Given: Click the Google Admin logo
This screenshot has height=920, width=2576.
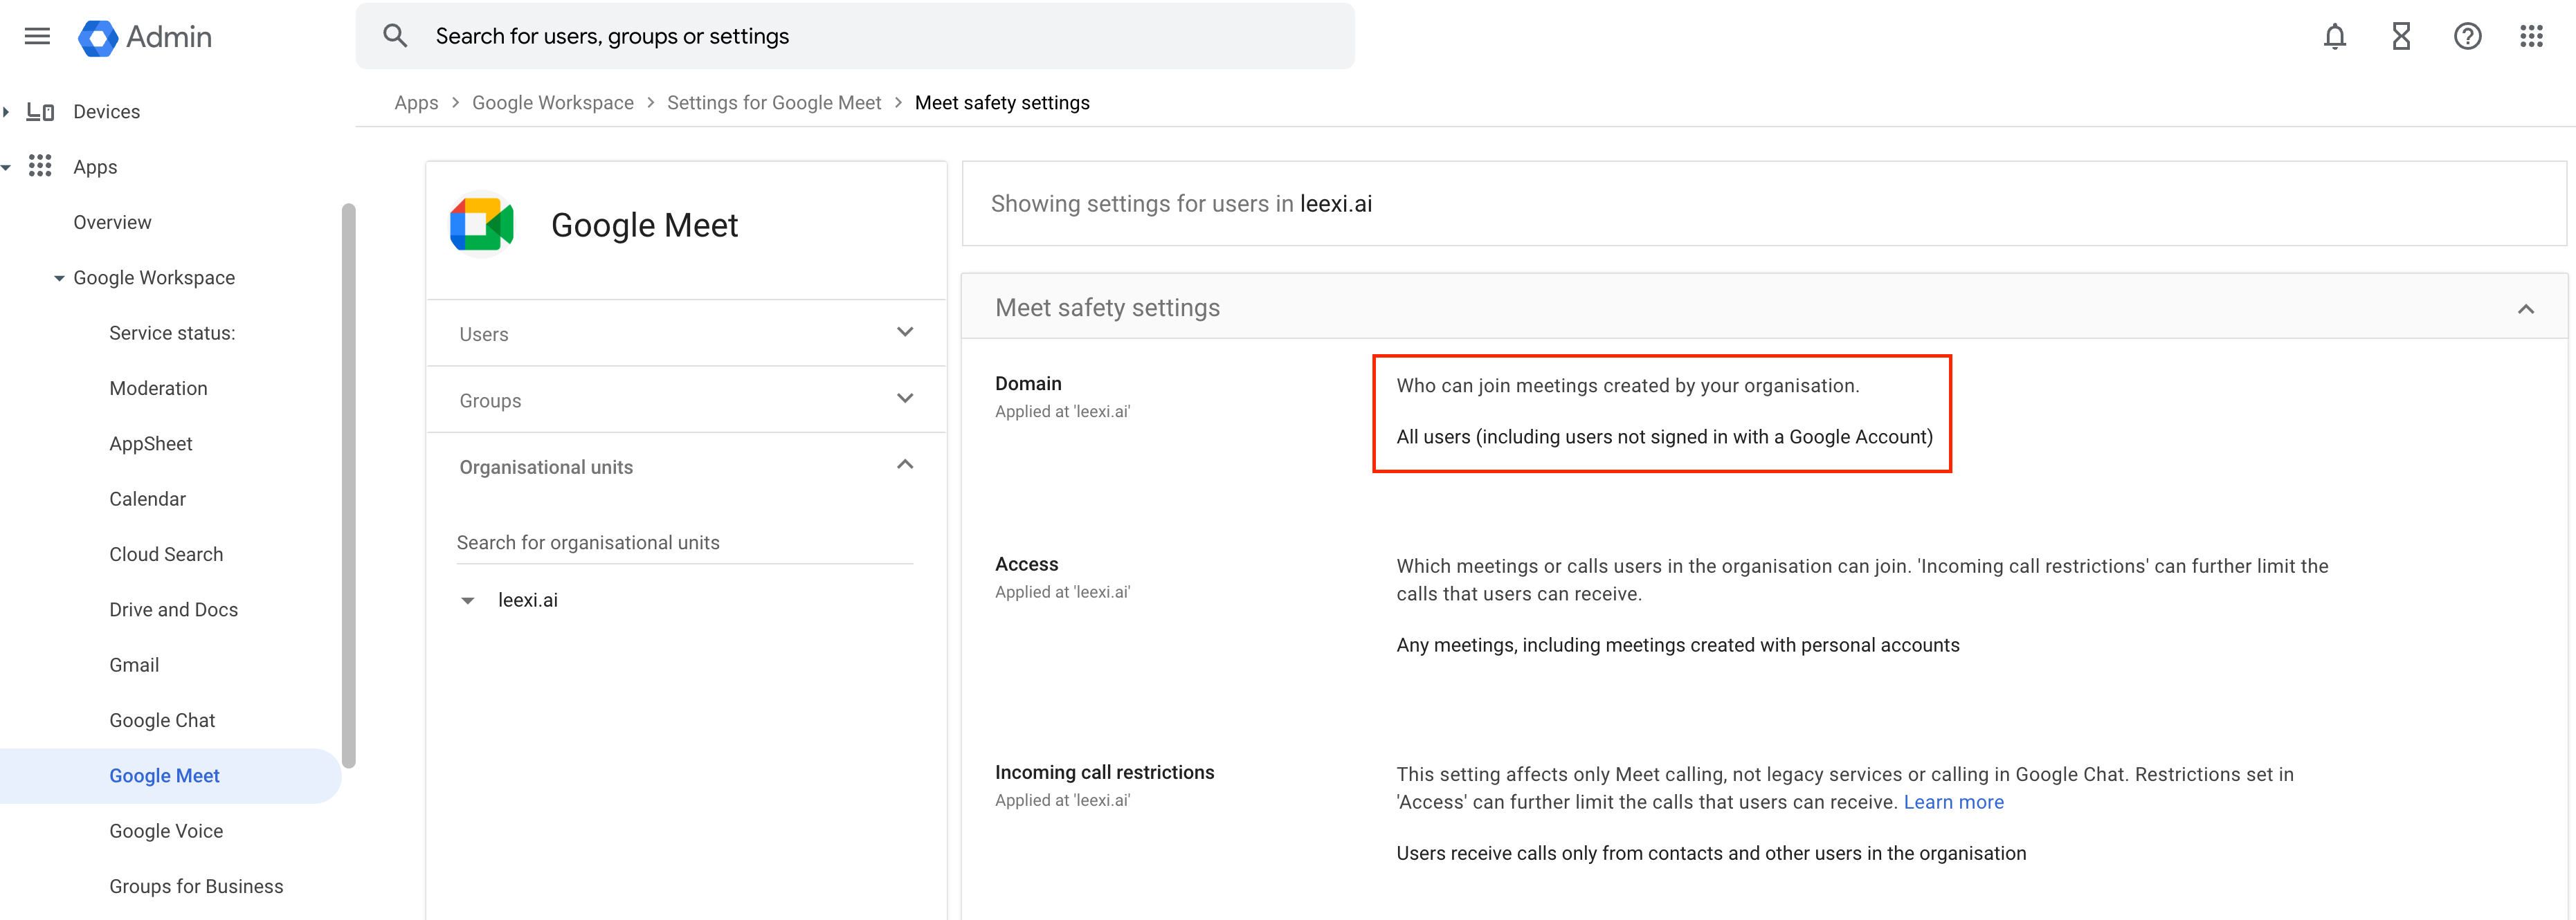Looking at the screenshot, I should (145, 37).
